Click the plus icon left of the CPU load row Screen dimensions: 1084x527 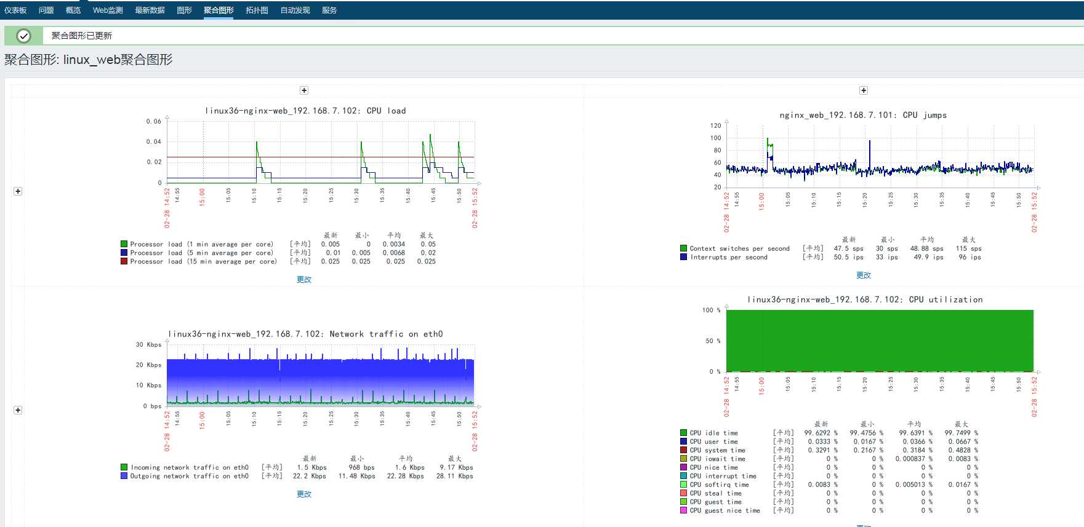point(18,191)
